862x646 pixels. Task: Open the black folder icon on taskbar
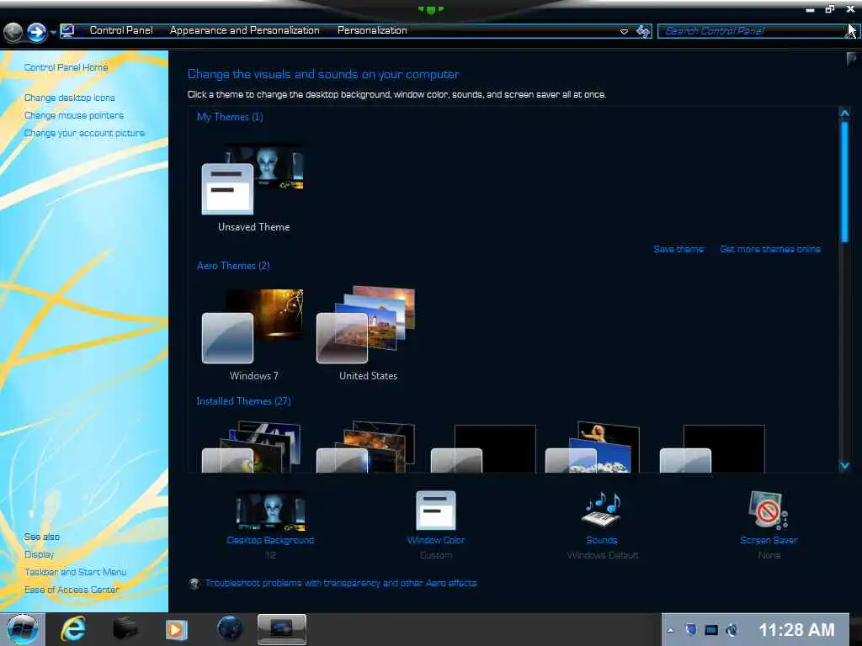tap(125, 628)
